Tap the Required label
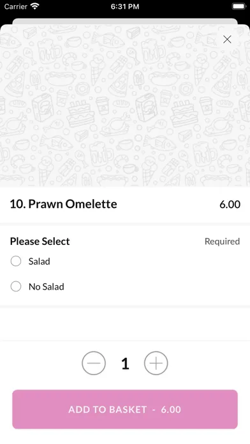The image size is (250, 444). click(x=222, y=241)
